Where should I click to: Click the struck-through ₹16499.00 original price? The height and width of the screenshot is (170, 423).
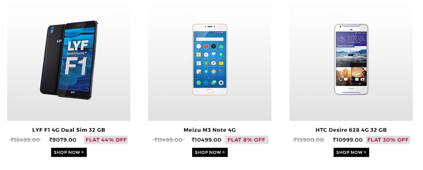pos(25,140)
